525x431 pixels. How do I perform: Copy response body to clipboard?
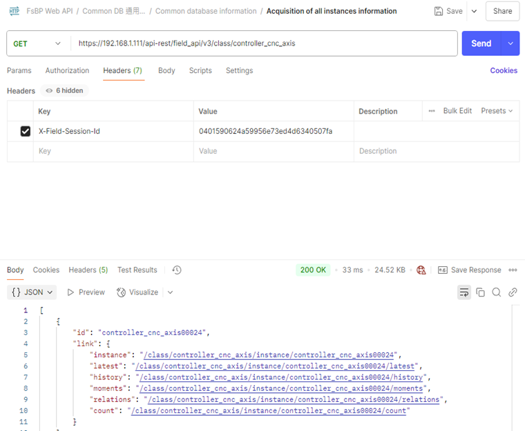tap(481, 292)
